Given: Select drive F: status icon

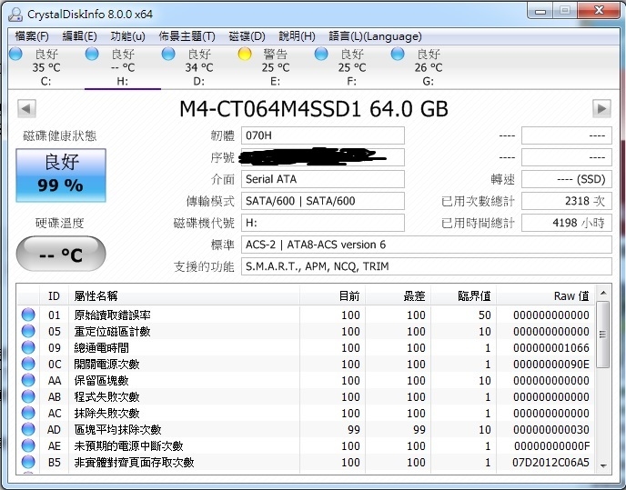Looking at the screenshot, I should click(x=321, y=54).
